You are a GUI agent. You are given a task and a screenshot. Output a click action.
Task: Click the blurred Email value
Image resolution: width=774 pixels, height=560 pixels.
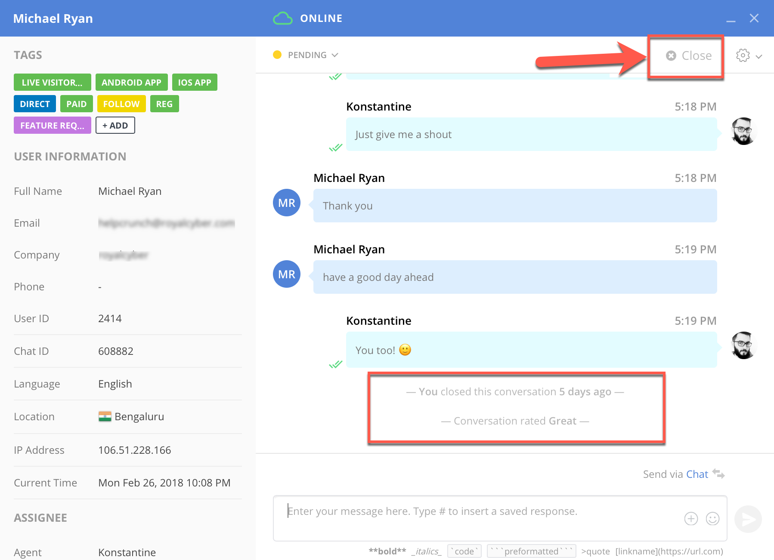pyautogui.click(x=167, y=223)
